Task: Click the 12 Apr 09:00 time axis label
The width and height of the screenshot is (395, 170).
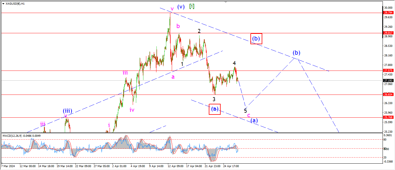Action: tap(176, 166)
